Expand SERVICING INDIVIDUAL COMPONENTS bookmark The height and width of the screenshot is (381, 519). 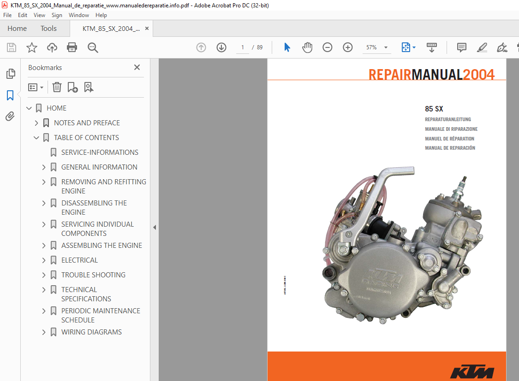pyautogui.click(x=44, y=224)
